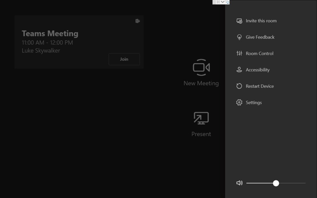
Task: Select the Present screen-sharing icon
Action: [201, 118]
